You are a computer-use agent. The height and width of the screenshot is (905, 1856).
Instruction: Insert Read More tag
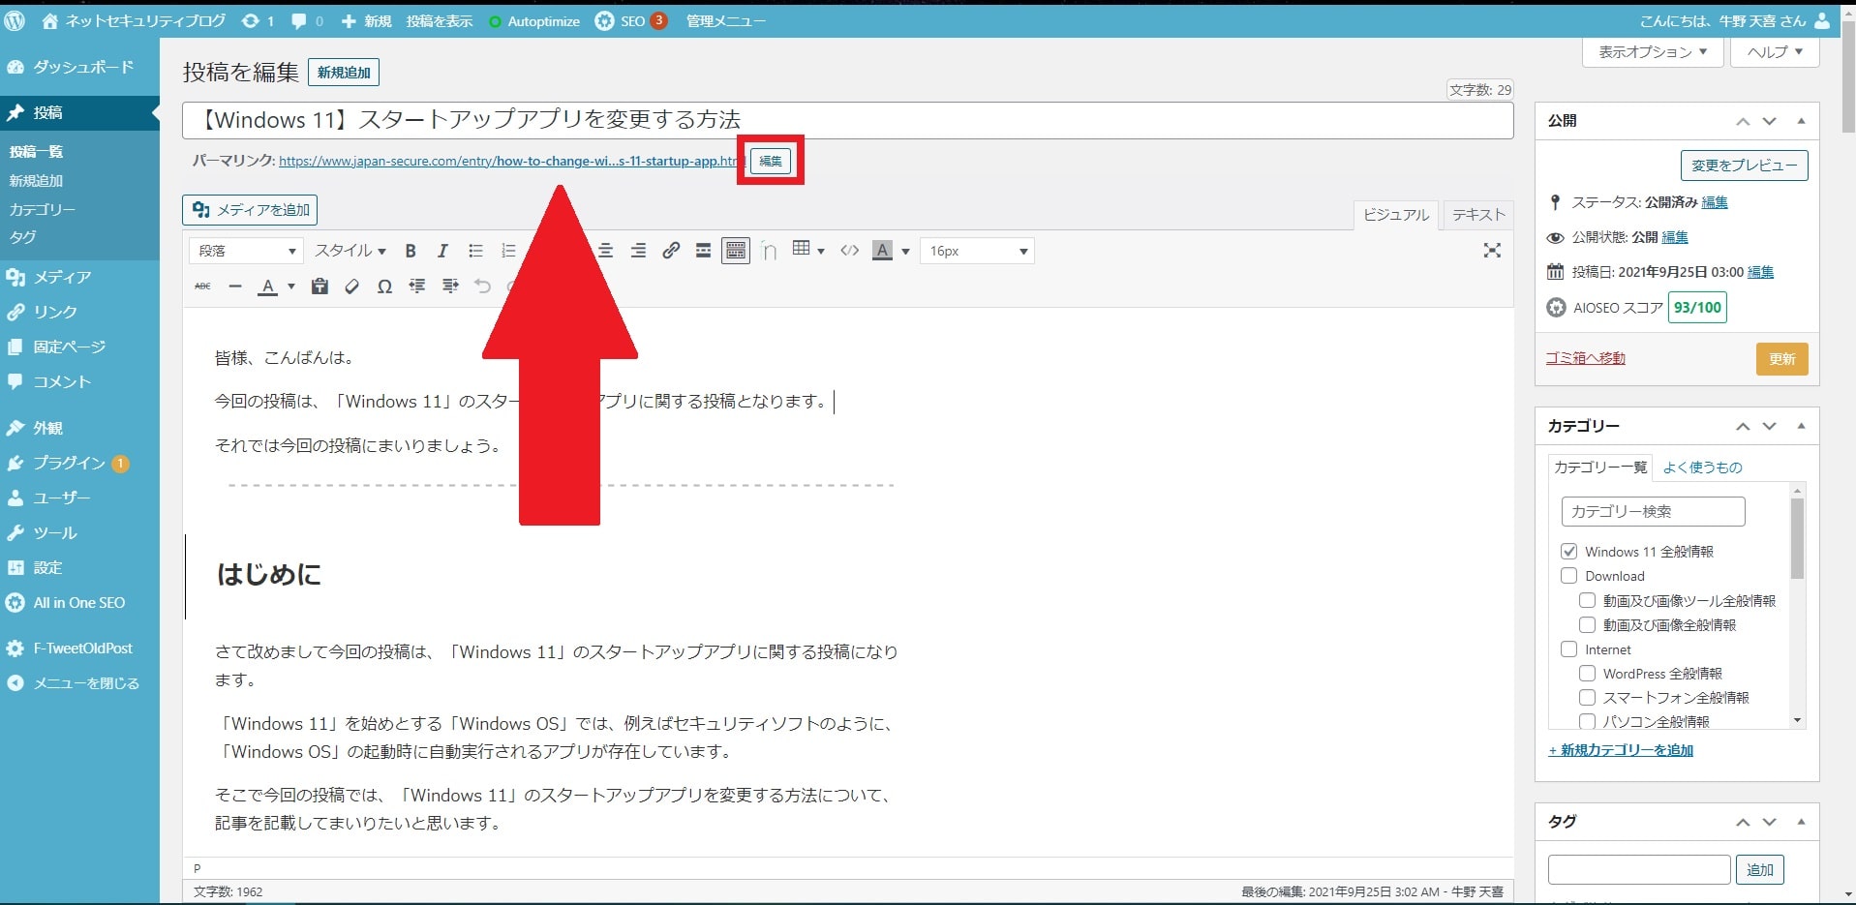coord(703,251)
